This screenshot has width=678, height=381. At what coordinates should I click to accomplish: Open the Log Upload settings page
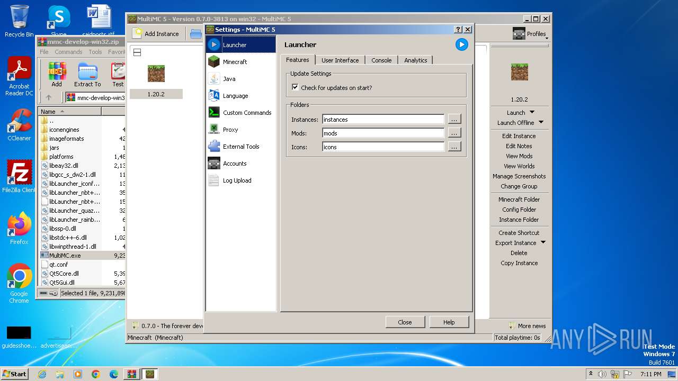click(241, 180)
